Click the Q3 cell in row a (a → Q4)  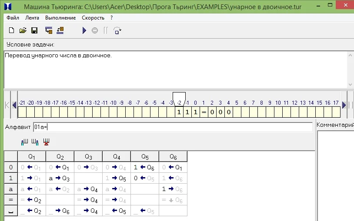88,189
